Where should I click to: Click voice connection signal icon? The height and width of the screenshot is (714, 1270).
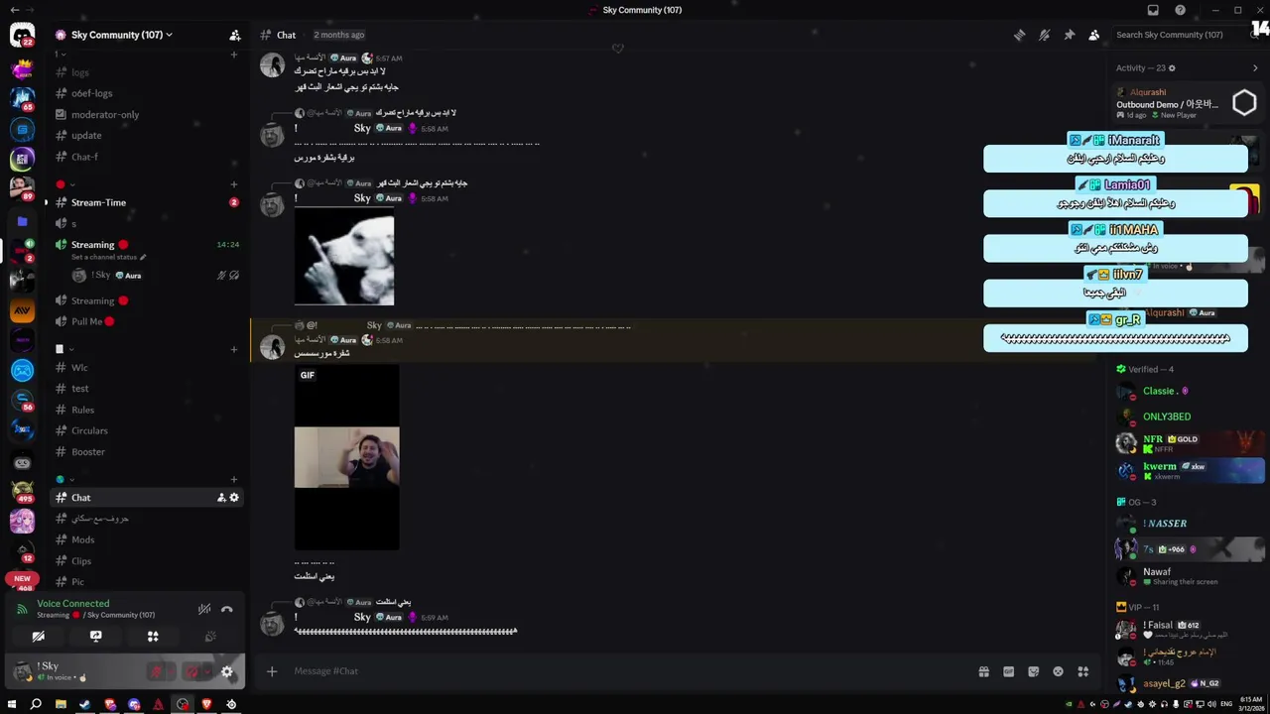[x=24, y=609]
